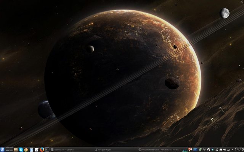
Task: Click the circular arrow update tray icon
Action: [209, 150]
